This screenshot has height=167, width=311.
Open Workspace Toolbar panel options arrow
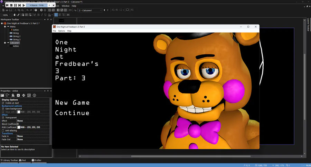point(45,20)
